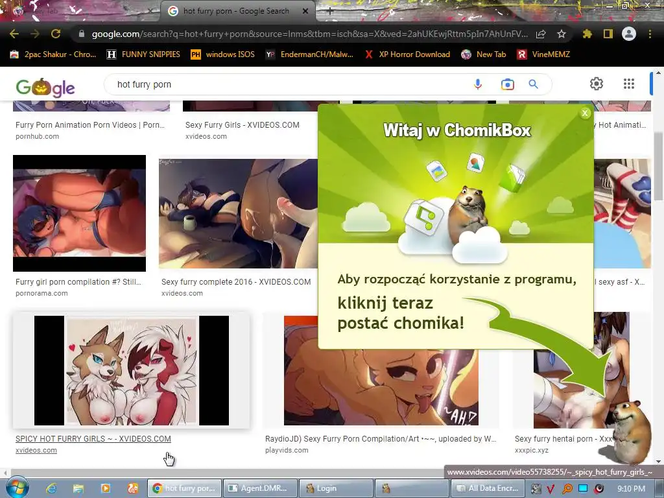Switch to the Login taskbar window
The width and height of the screenshot is (664, 498).
coord(336,488)
